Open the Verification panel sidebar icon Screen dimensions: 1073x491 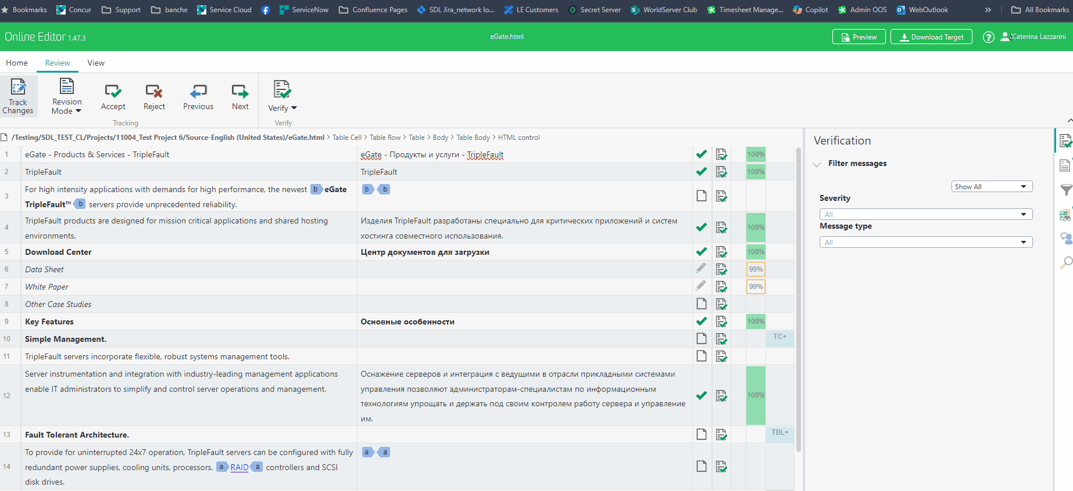1065,141
